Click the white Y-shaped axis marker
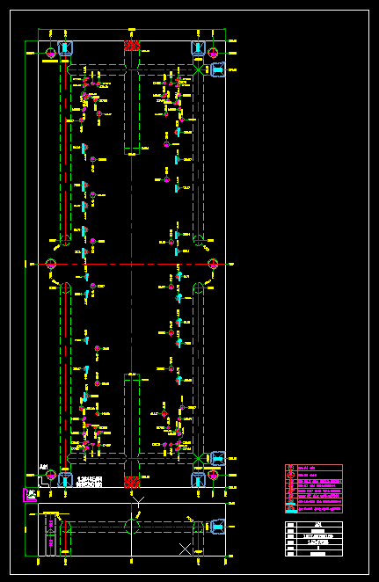379x582 pixels. point(138,501)
